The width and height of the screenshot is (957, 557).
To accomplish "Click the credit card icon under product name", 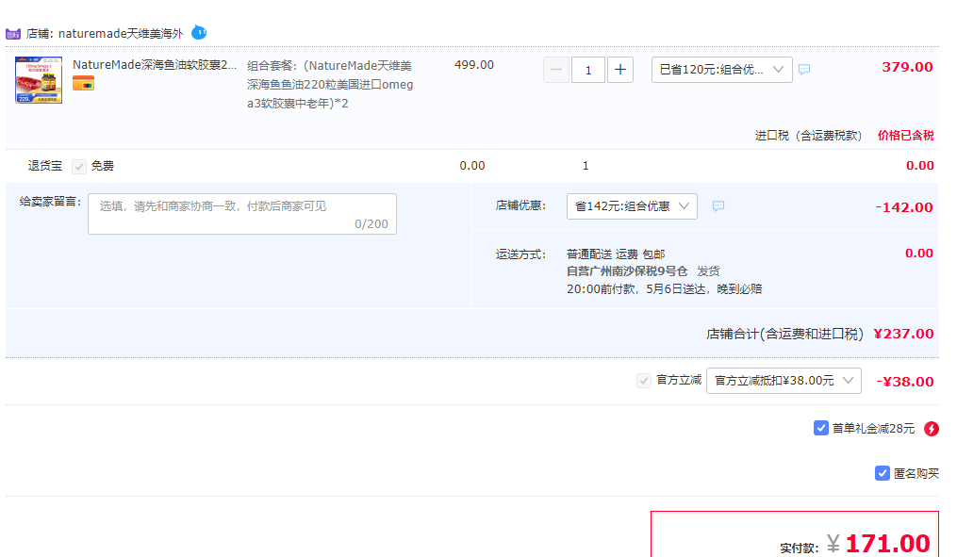I will 84,83.
